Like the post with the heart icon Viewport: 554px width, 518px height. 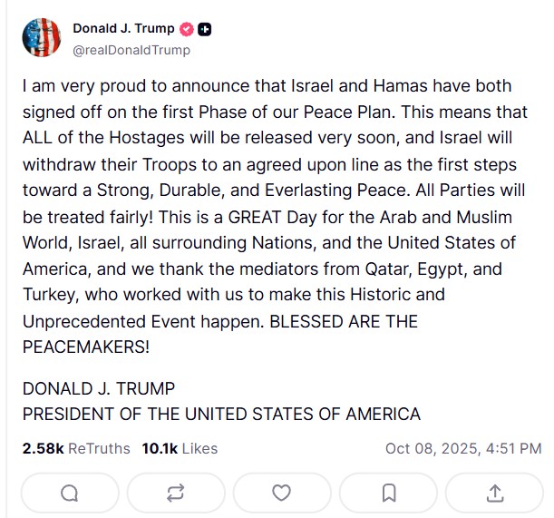pyautogui.click(x=282, y=492)
